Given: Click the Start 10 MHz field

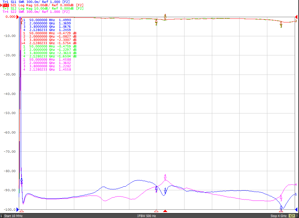Looking at the screenshot, I should coord(13,216).
